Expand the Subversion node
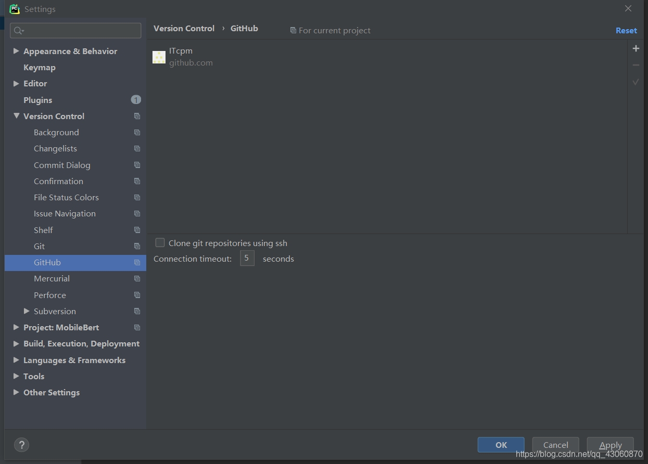Screen dimensions: 648x464 tap(27, 311)
